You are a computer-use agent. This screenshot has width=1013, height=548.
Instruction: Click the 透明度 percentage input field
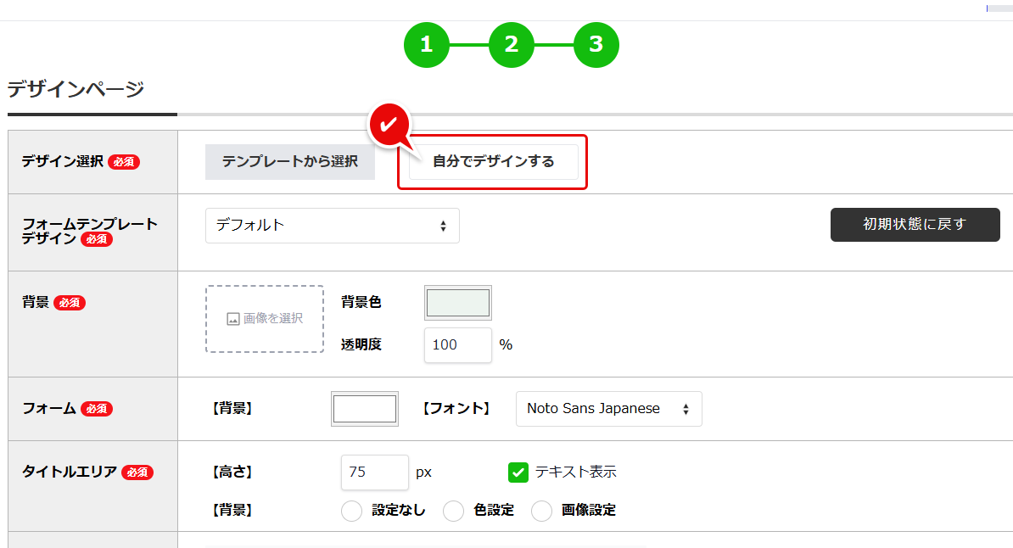[x=457, y=344]
